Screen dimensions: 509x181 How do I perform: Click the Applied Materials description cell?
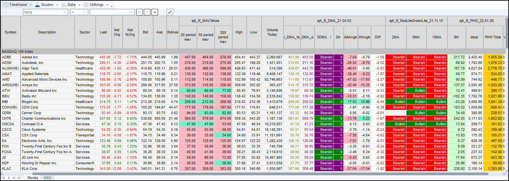tap(47, 74)
